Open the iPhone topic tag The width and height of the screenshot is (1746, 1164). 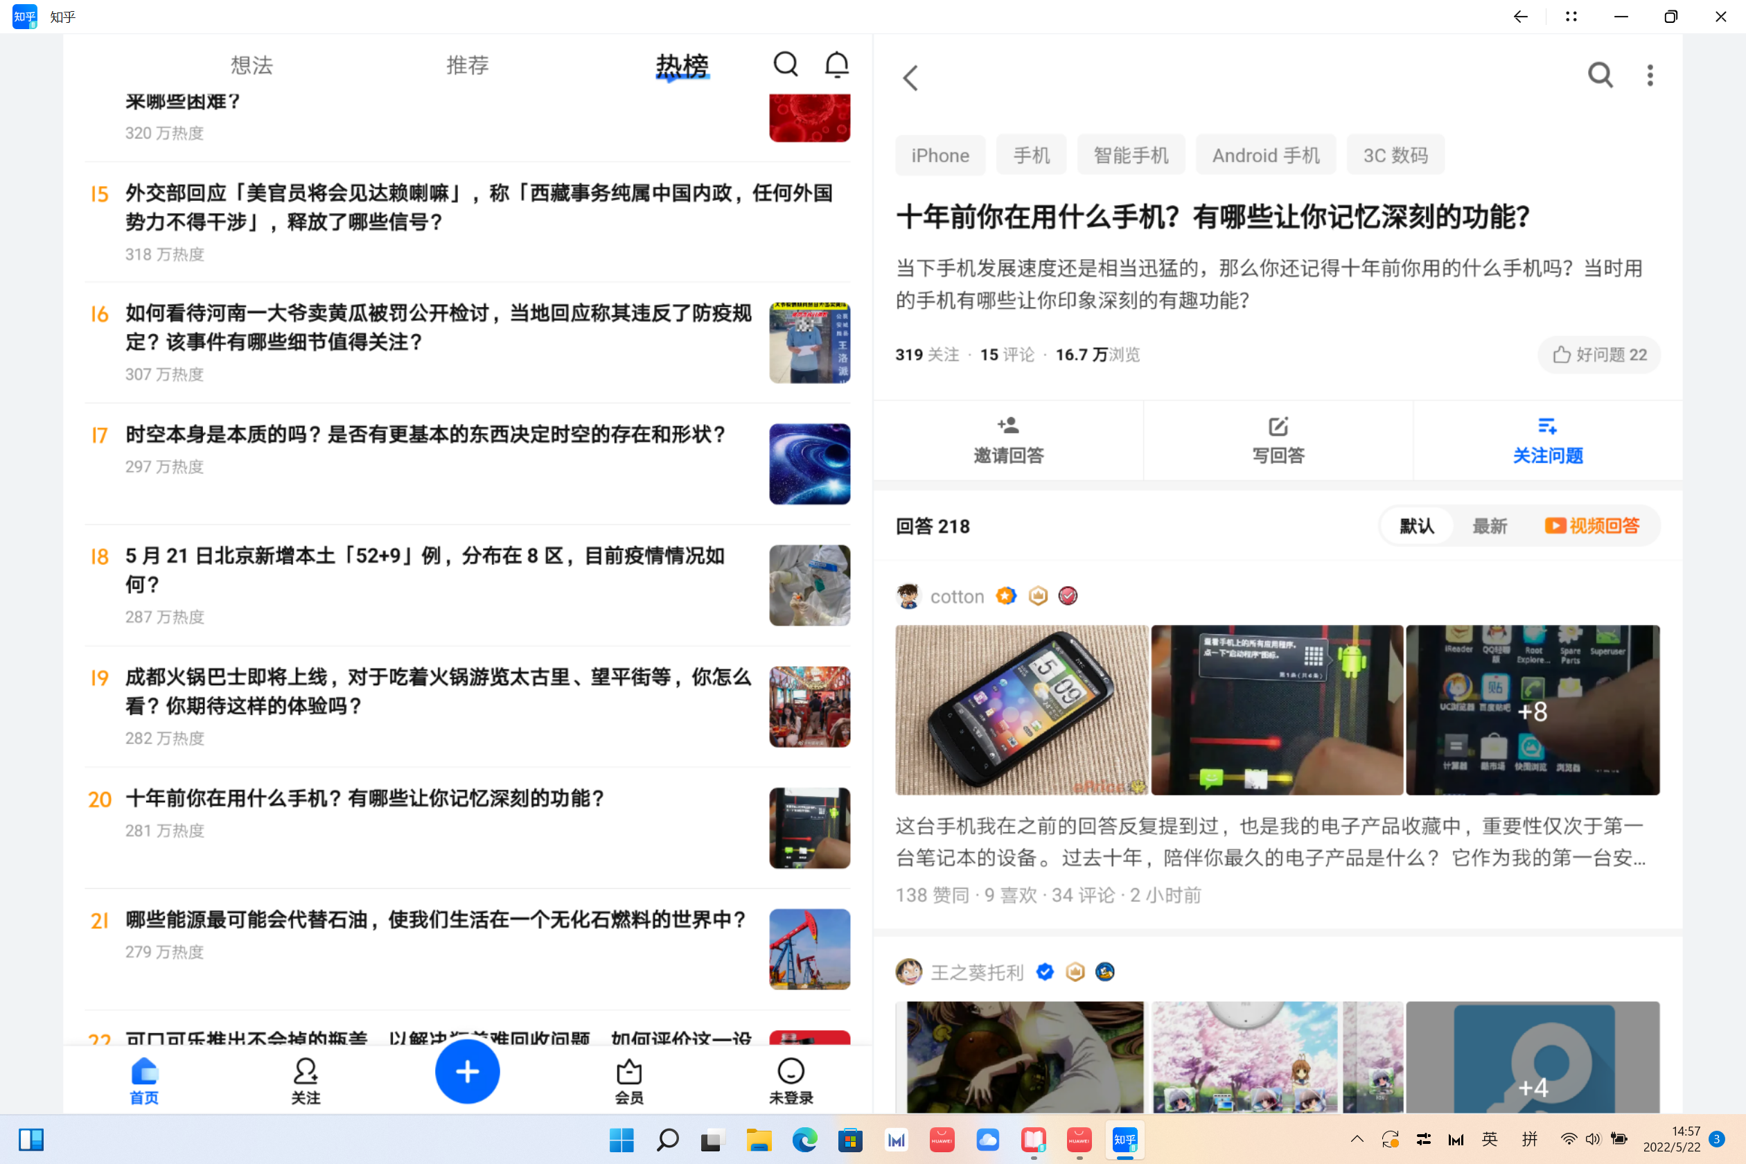pyautogui.click(x=940, y=155)
